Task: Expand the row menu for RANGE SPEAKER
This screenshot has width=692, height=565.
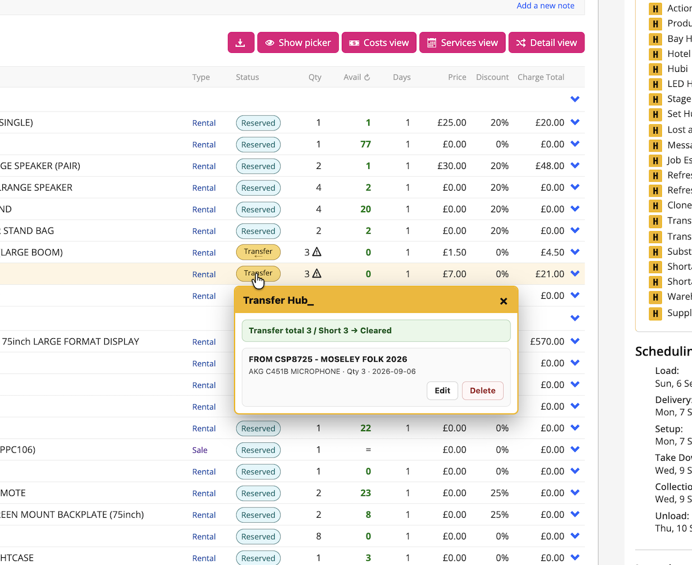Action: pyautogui.click(x=576, y=188)
